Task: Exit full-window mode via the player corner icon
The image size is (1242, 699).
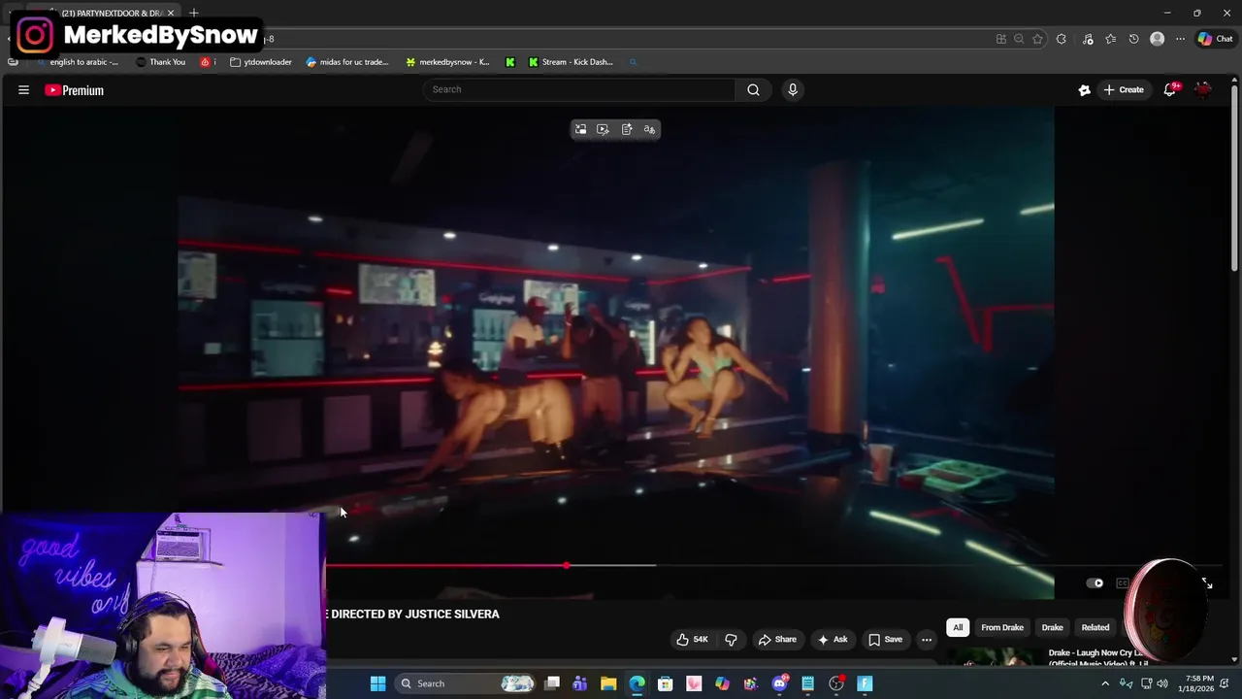Action: point(1206,583)
